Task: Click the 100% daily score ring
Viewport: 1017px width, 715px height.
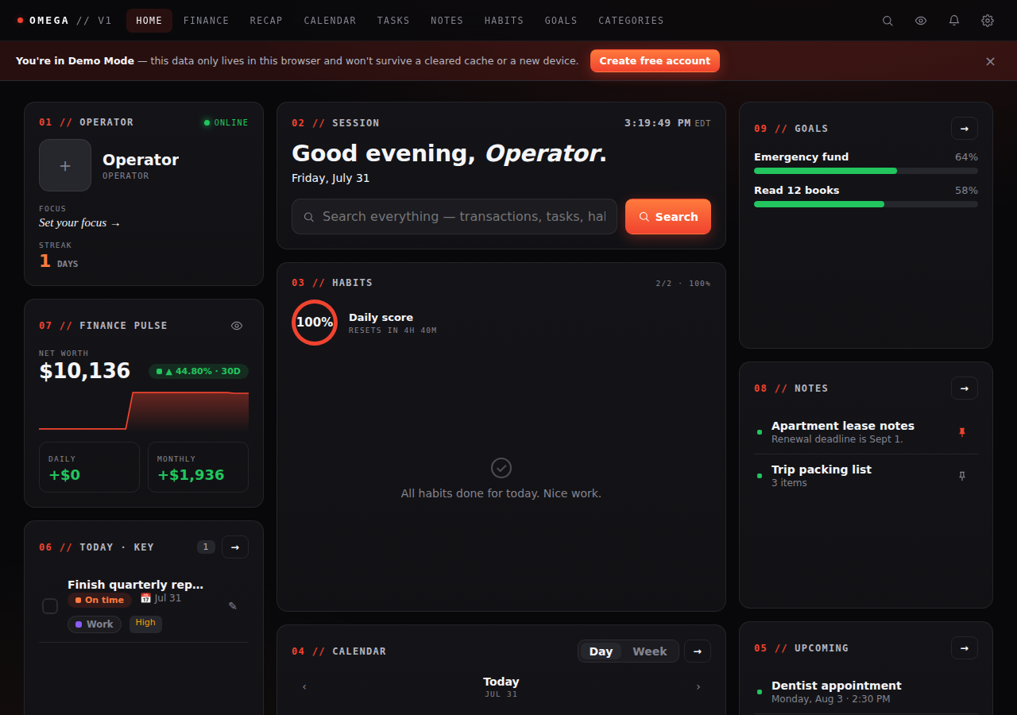Action: click(x=315, y=323)
